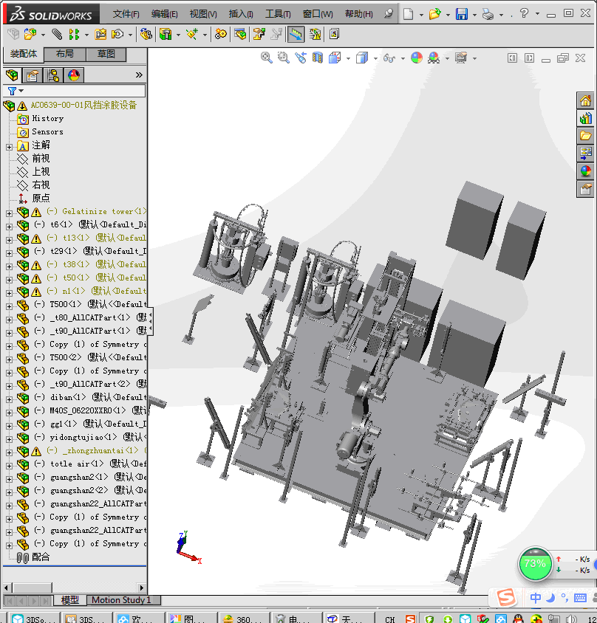Open the DisplayManager color sphere tab
This screenshot has height=623, width=597.
tap(74, 75)
